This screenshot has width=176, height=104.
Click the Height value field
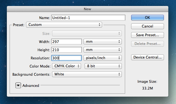[x=67, y=50]
